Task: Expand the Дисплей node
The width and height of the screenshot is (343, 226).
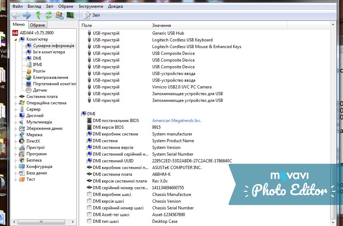Action: (x=16, y=116)
